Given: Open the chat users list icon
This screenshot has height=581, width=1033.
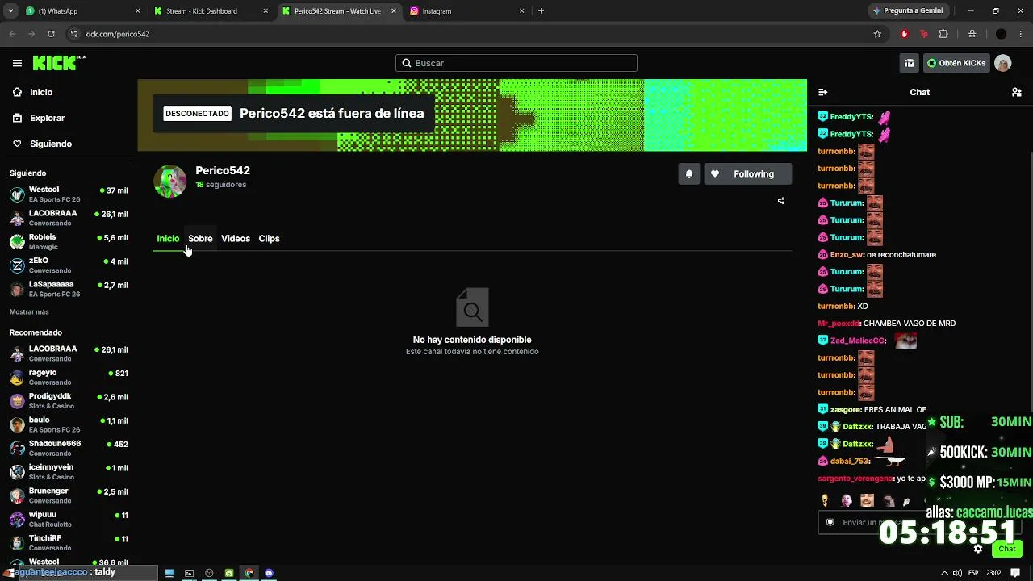Looking at the screenshot, I should (x=1017, y=92).
